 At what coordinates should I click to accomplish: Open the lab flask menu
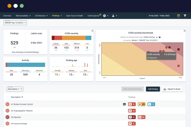(114, 16)
